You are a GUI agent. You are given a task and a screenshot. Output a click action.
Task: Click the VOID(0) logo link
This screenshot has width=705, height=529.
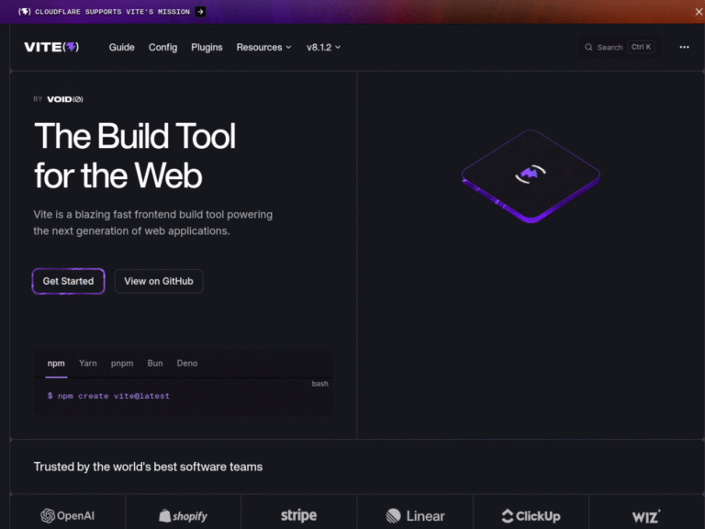pyautogui.click(x=65, y=99)
